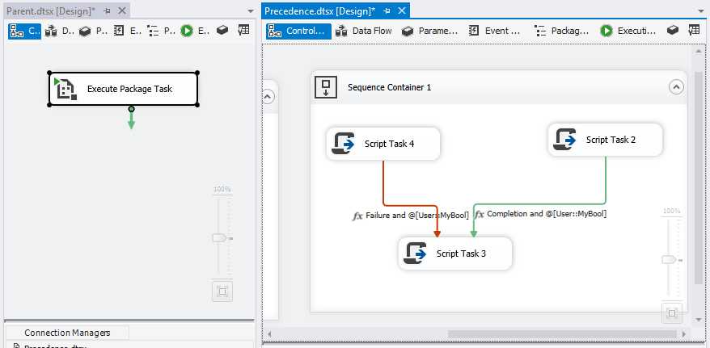
Task: Click Script Task 3 icon
Action: click(x=416, y=254)
